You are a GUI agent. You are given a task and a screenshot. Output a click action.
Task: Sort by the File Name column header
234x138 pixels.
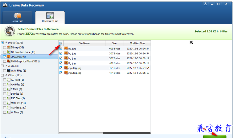click(84, 43)
